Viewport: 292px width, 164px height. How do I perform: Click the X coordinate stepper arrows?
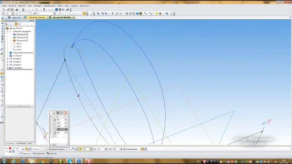pyautogui.click(x=91, y=149)
